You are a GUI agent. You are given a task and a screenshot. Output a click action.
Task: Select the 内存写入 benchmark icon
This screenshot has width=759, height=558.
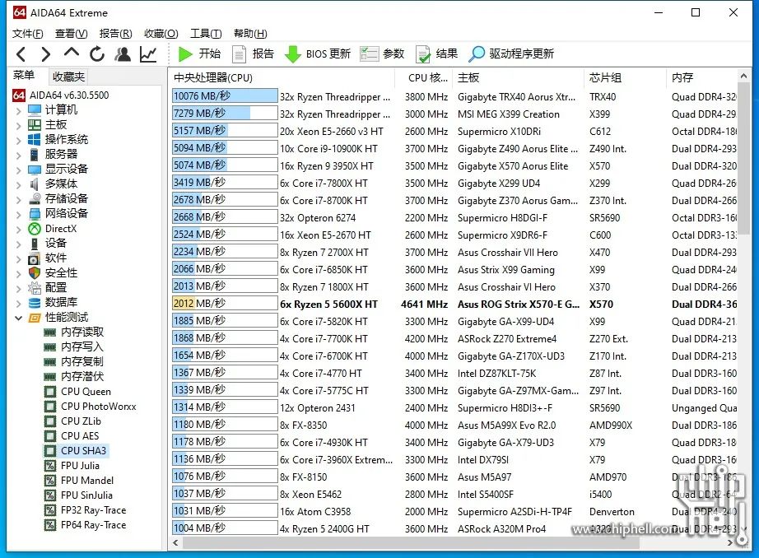click(50, 347)
